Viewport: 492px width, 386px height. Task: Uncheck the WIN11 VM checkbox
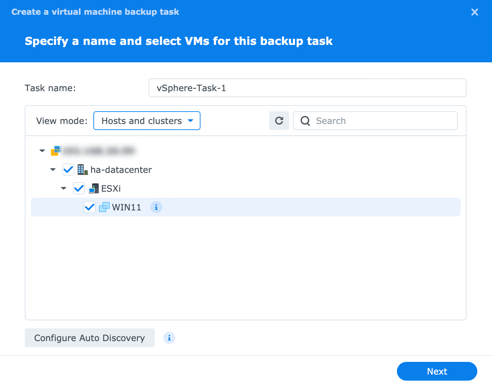(x=90, y=207)
